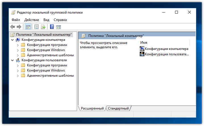Open the Действие menu
Viewport: 204px width, 126px height.
point(32,20)
